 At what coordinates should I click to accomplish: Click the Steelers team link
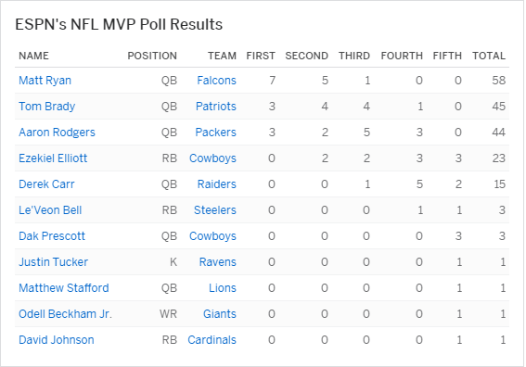point(215,210)
